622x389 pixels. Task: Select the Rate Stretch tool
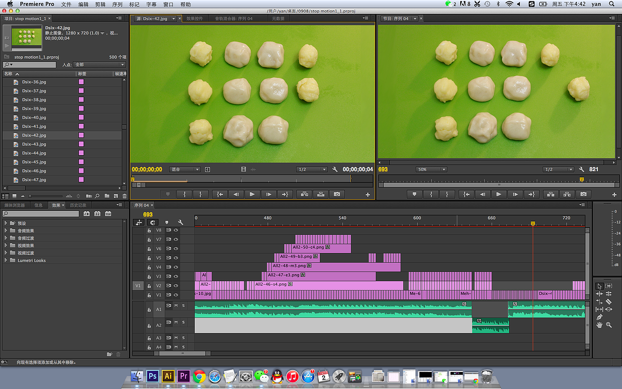click(599, 301)
